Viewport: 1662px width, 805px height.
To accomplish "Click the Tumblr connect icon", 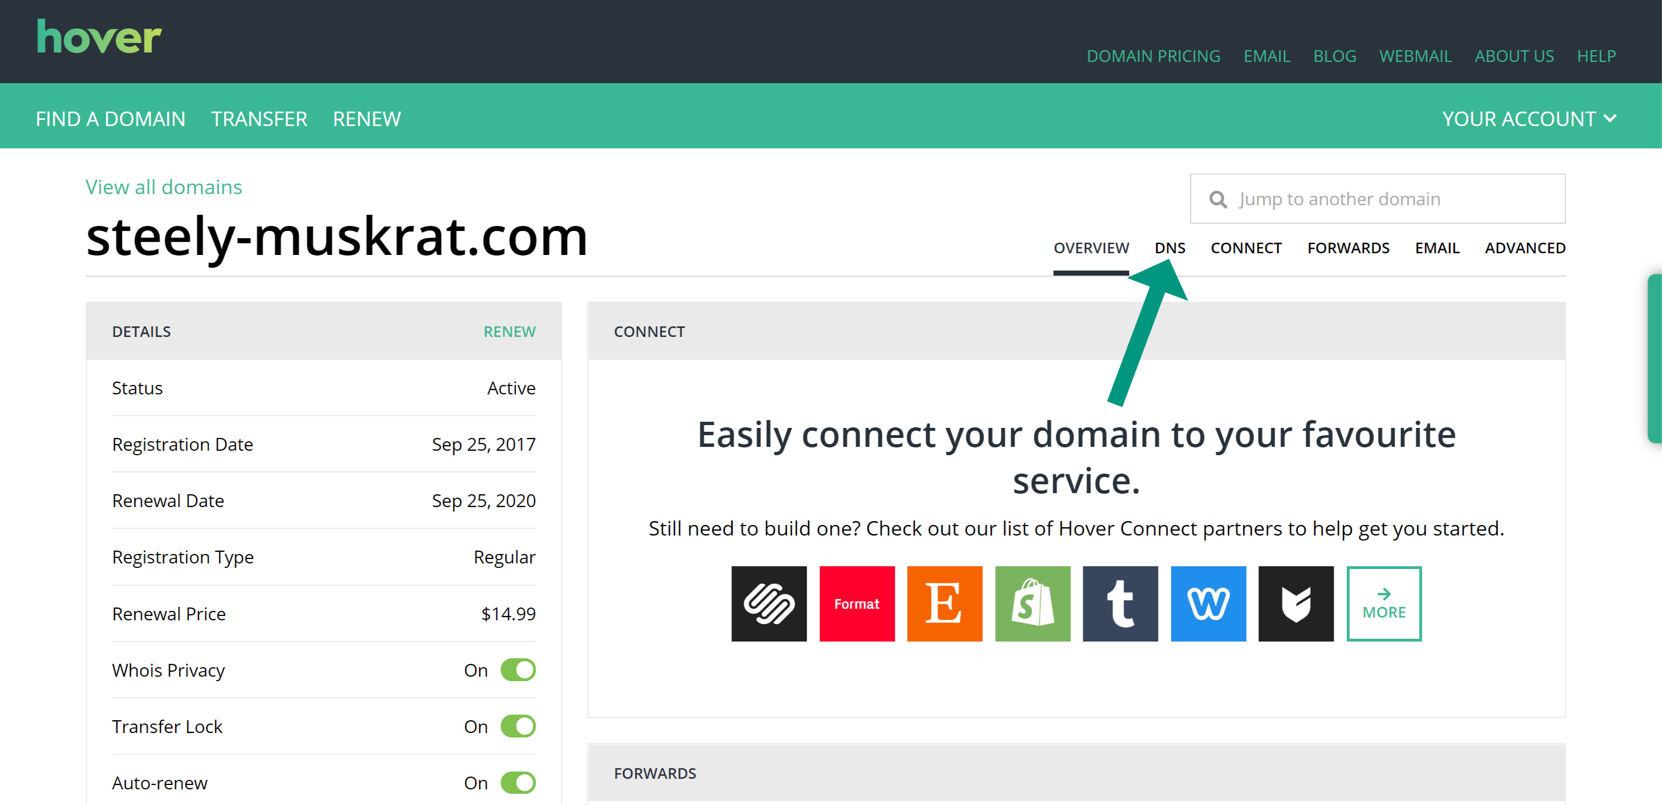I will click(x=1120, y=604).
